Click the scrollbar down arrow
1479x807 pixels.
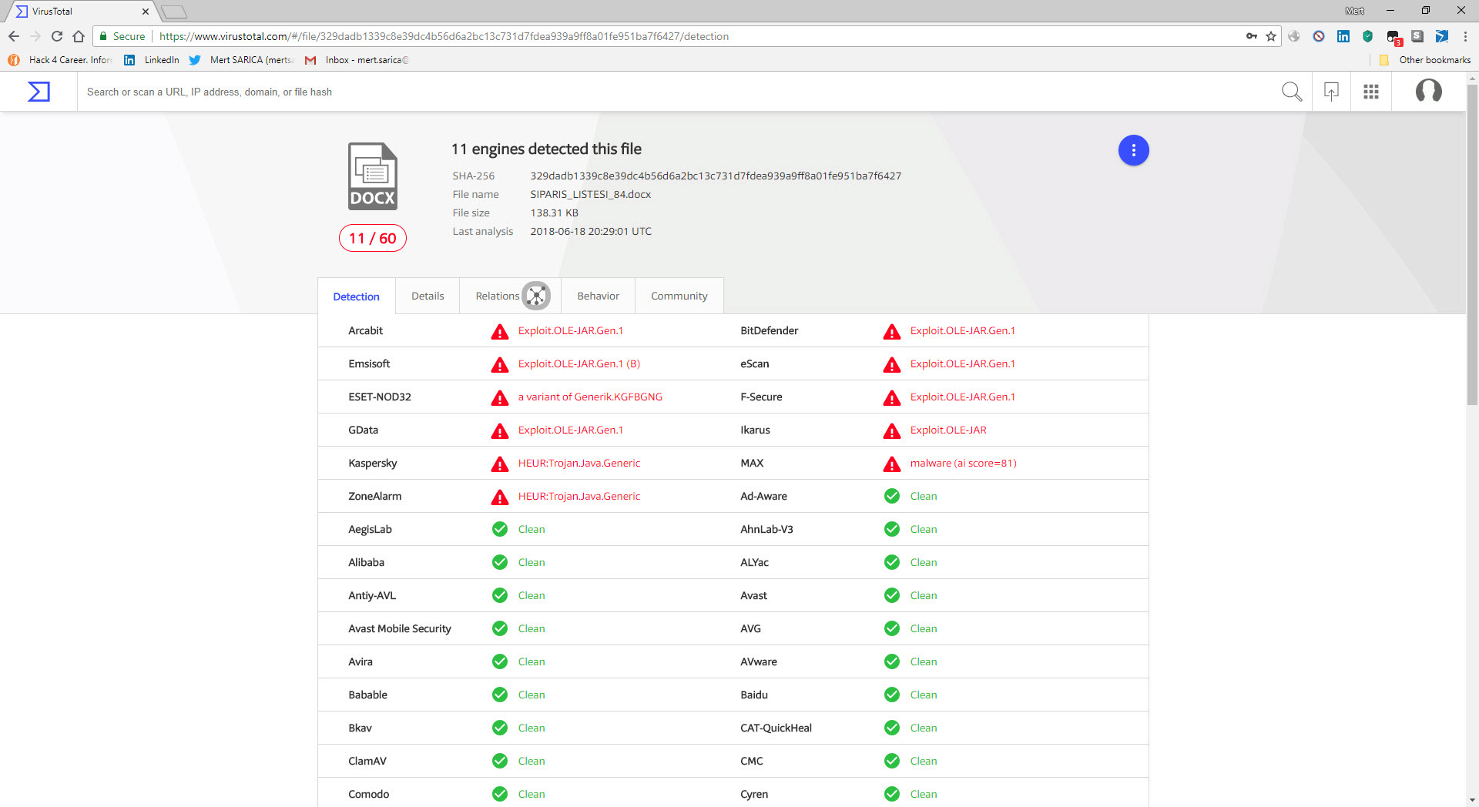click(x=1472, y=801)
